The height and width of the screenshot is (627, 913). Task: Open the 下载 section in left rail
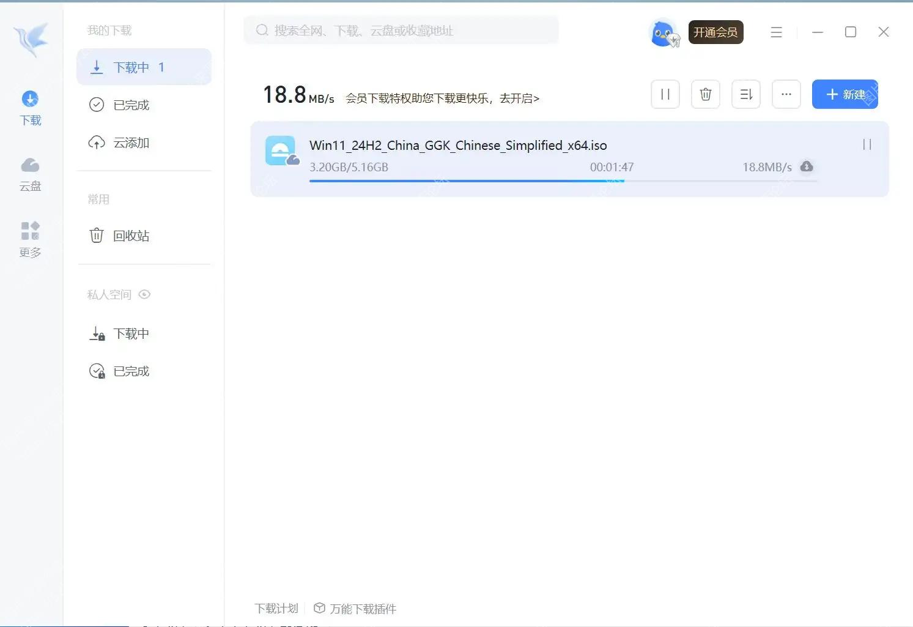point(30,108)
